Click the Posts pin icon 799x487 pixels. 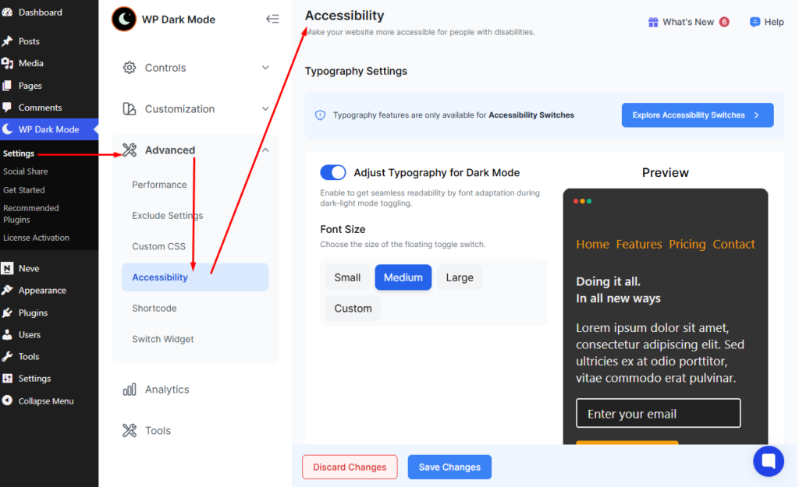pos(7,41)
